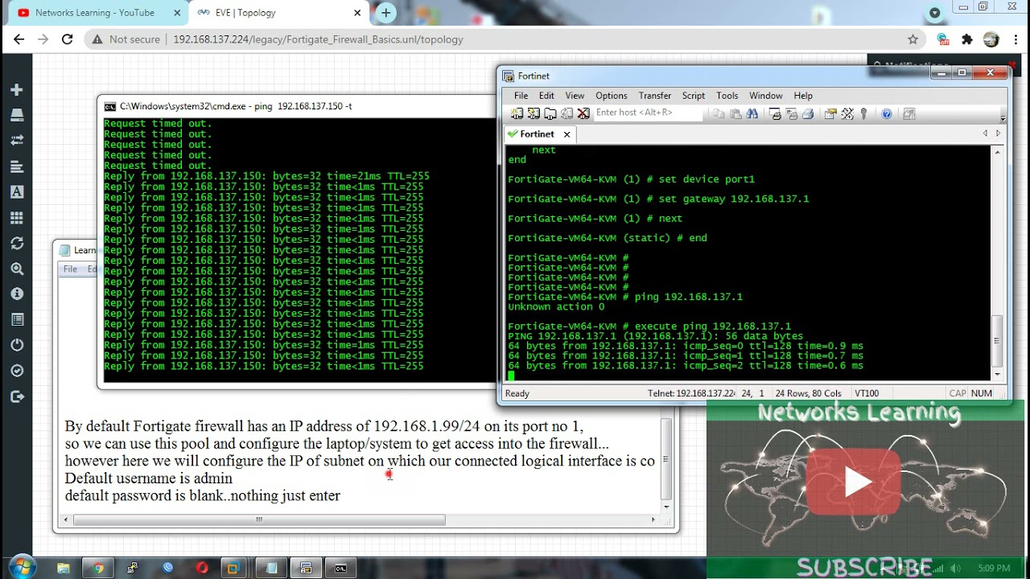Screen dimensions: 1030x579
Task: Click the red X Disconnect toolbar icon
Action: point(583,114)
